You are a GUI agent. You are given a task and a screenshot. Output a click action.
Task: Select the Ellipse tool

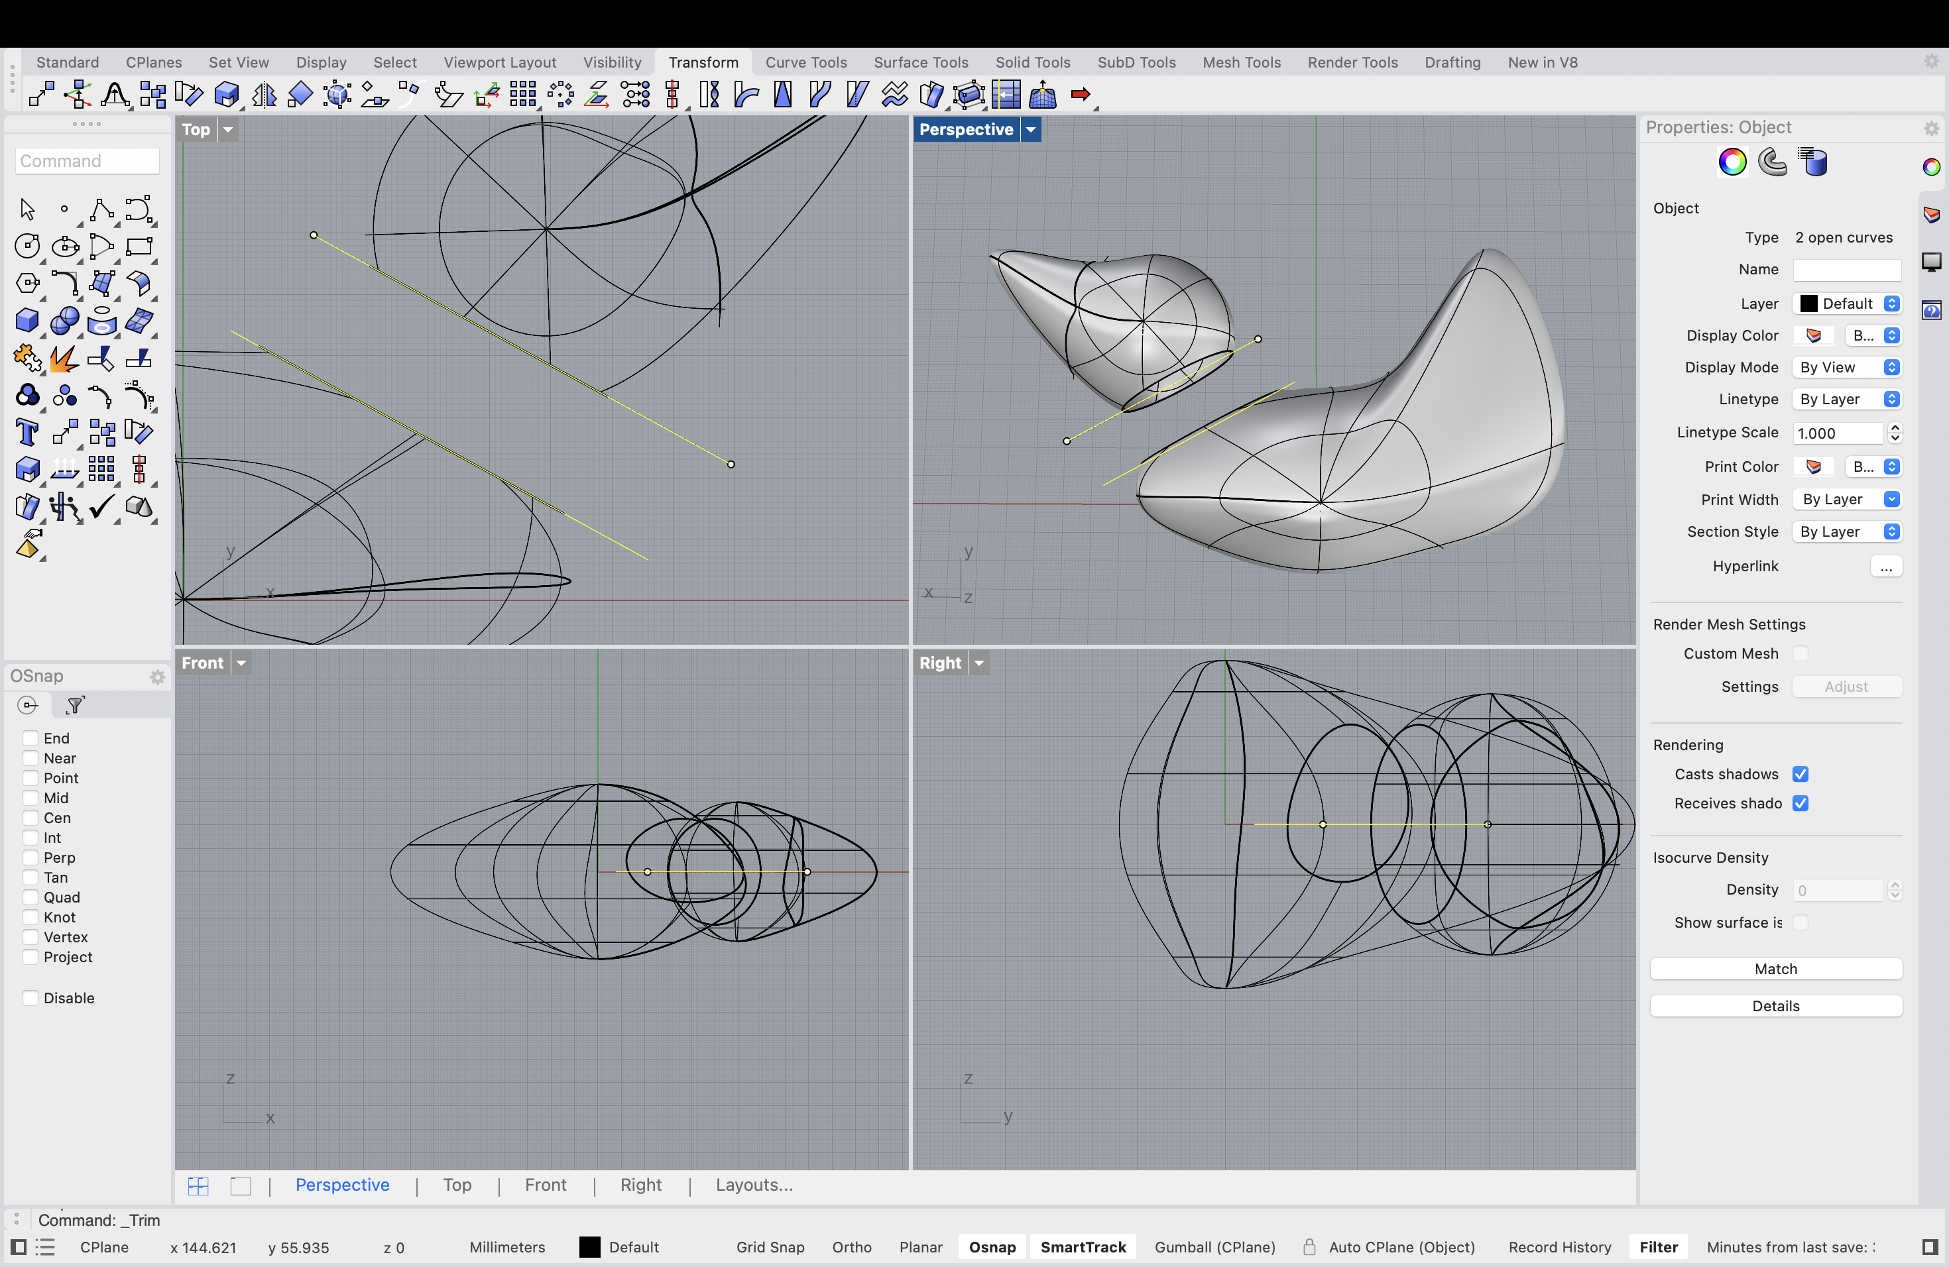(64, 247)
